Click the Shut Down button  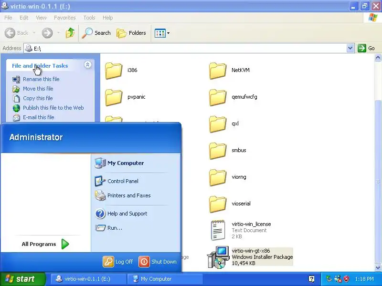click(158, 262)
